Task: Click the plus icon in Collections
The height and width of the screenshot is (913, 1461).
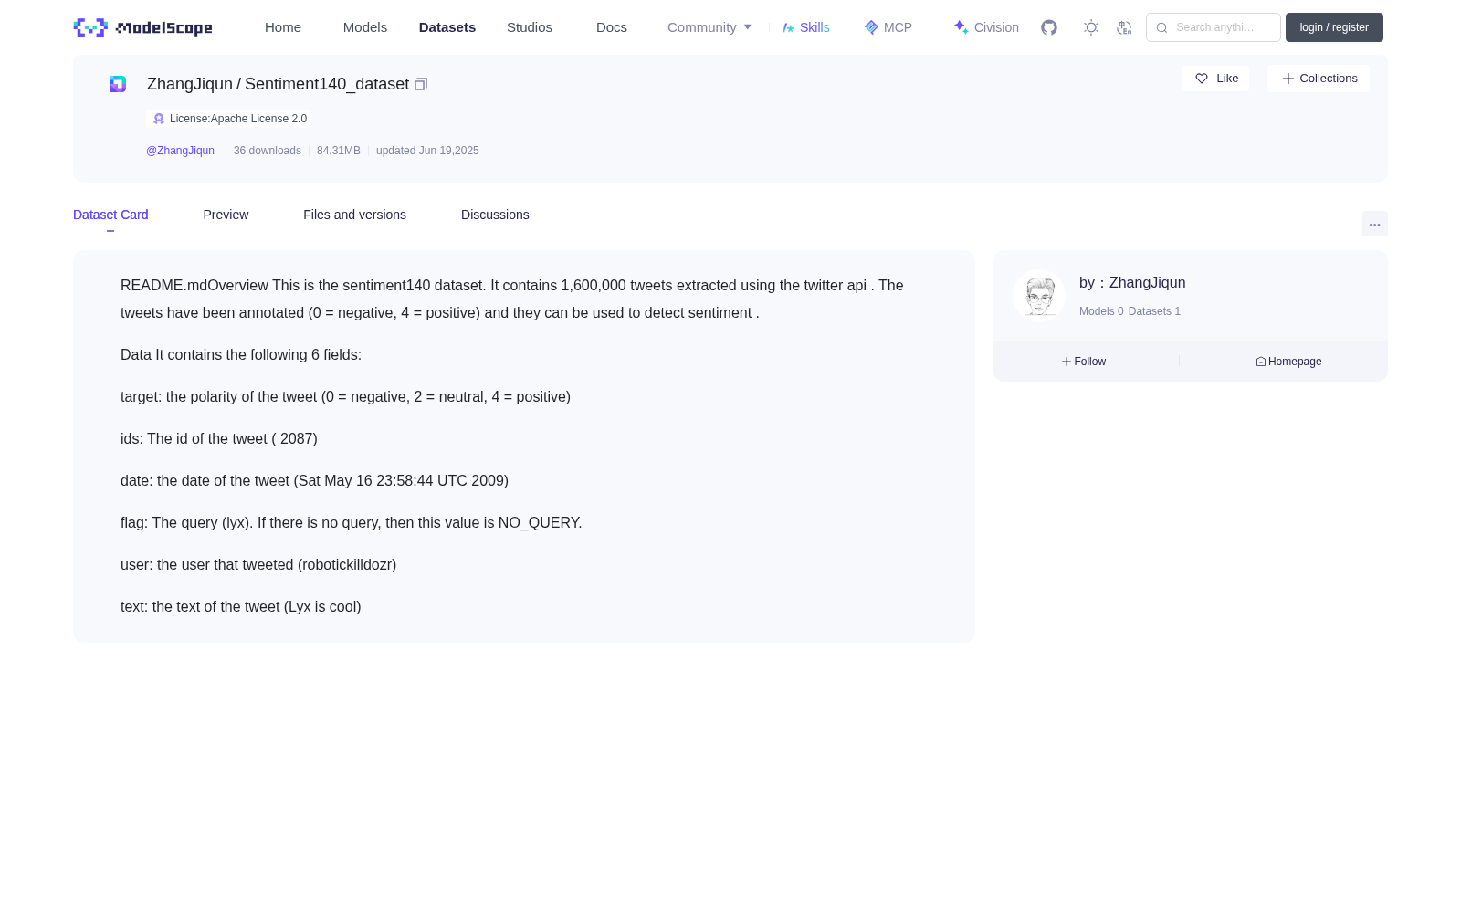Action: [x=1288, y=79]
